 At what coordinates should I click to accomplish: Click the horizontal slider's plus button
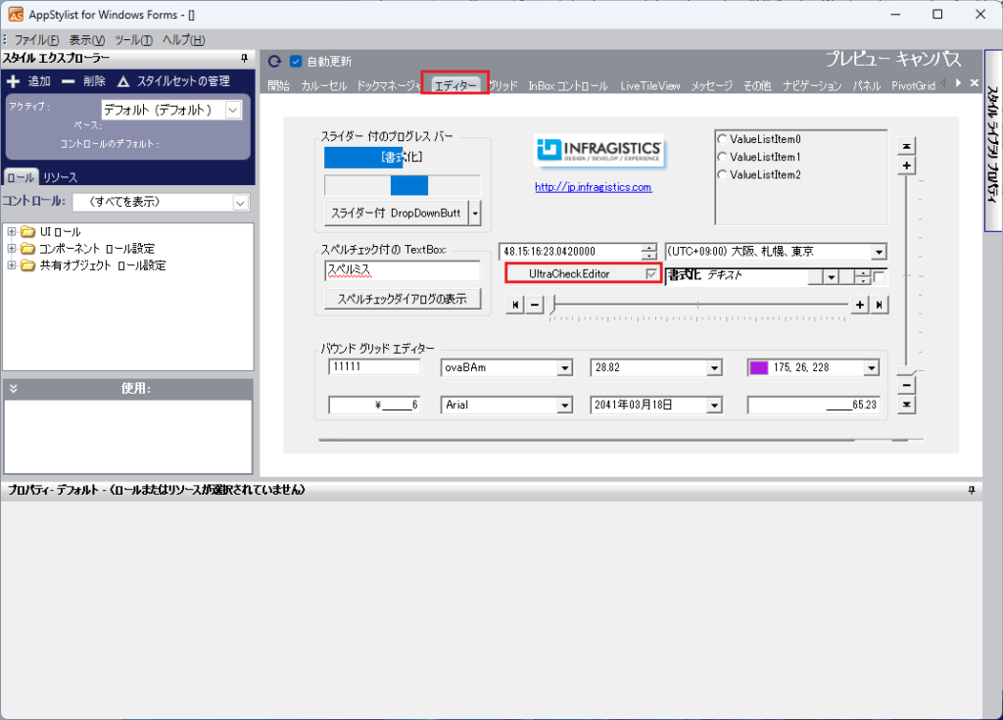[x=859, y=305]
